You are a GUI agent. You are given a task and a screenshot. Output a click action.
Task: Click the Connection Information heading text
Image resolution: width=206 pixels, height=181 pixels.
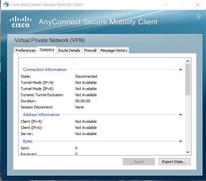[45, 69]
